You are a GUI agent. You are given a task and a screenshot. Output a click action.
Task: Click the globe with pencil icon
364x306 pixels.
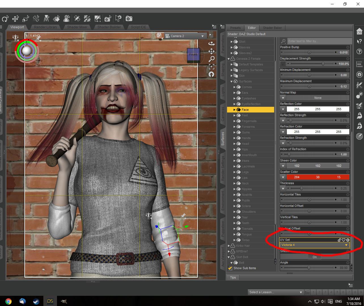click(x=359, y=136)
